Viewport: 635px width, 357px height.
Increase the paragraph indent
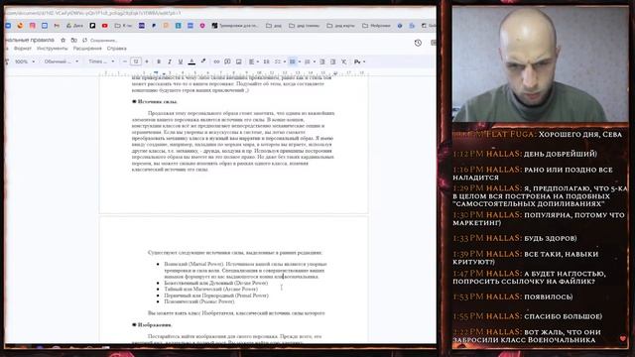point(333,61)
